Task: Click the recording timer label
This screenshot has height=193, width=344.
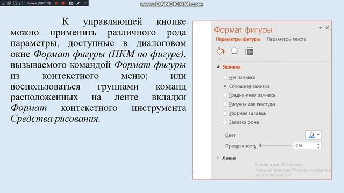Action: [39, 3]
